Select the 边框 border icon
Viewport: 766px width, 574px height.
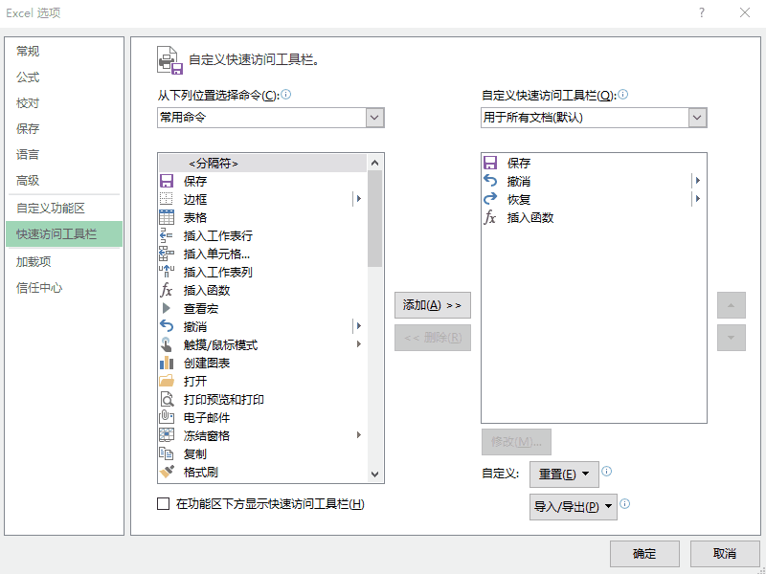coord(167,199)
